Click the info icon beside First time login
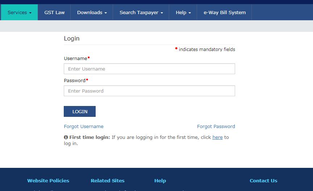 pyautogui.click(x=66, y=137)
